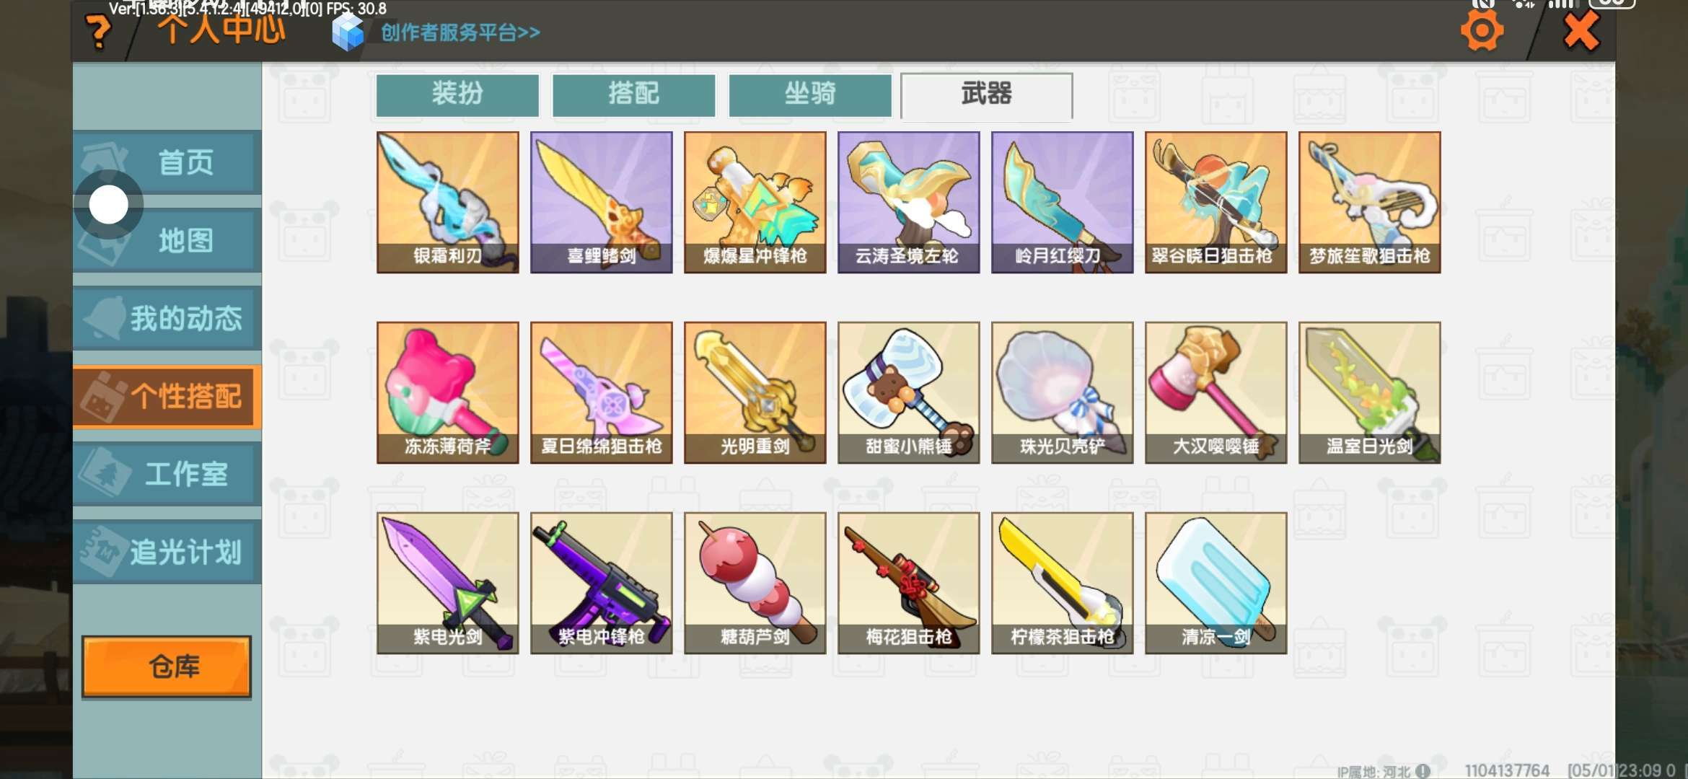The height and width of the screenshot is (779, 1688).
Task: Choose the 紫电冲锋枪 purple gun
Action: tap(601, 583)
